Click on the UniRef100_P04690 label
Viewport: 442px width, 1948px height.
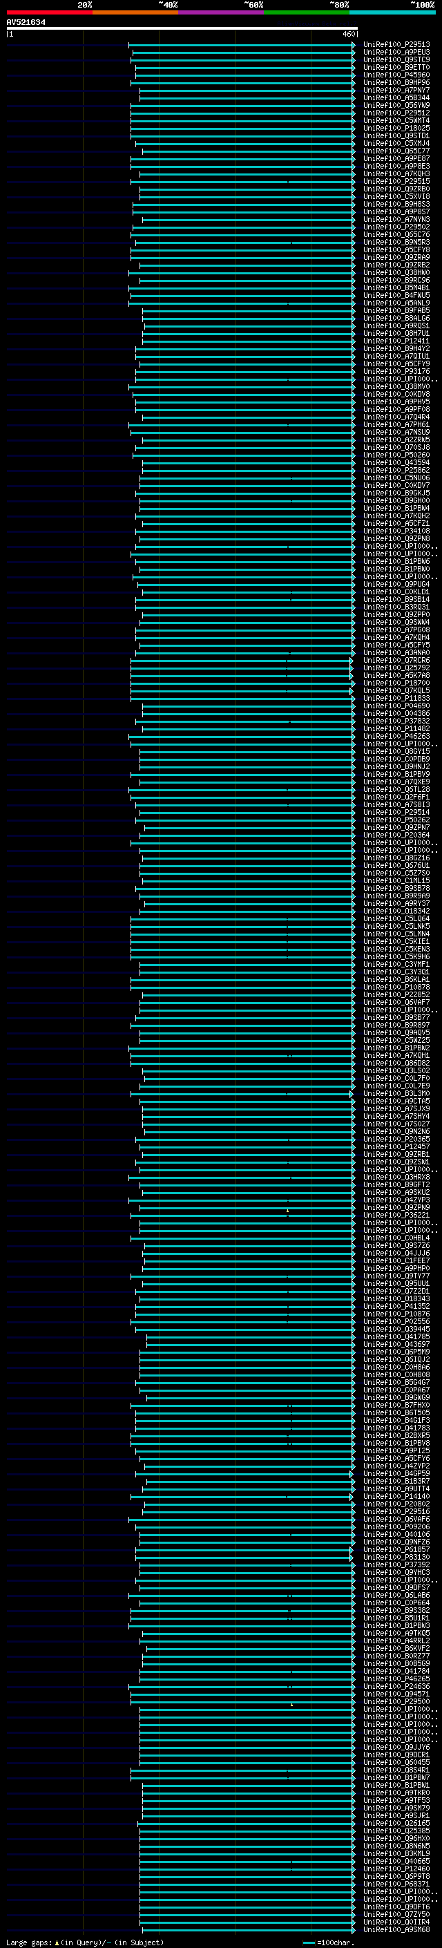point(396,706)
